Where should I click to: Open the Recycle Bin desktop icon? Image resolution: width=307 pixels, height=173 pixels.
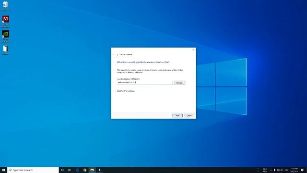pos(5,6)
